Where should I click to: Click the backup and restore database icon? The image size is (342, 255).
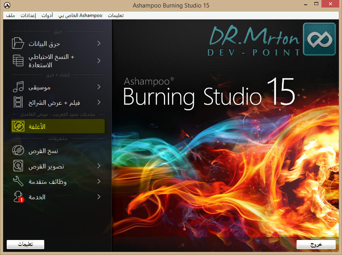tap(18, 60)
